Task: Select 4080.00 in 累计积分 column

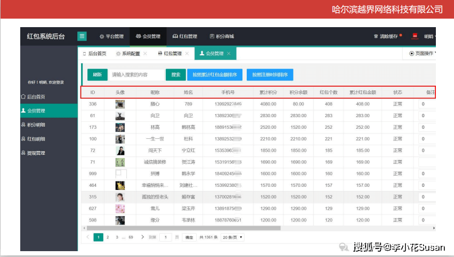Action: (268, 104)
